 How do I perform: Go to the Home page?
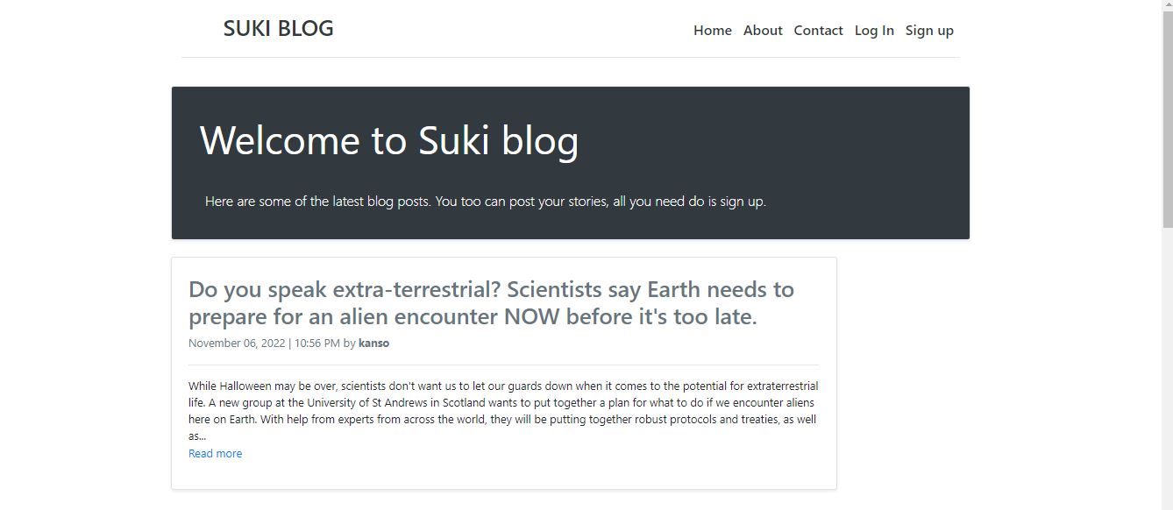tap(712, 31)
